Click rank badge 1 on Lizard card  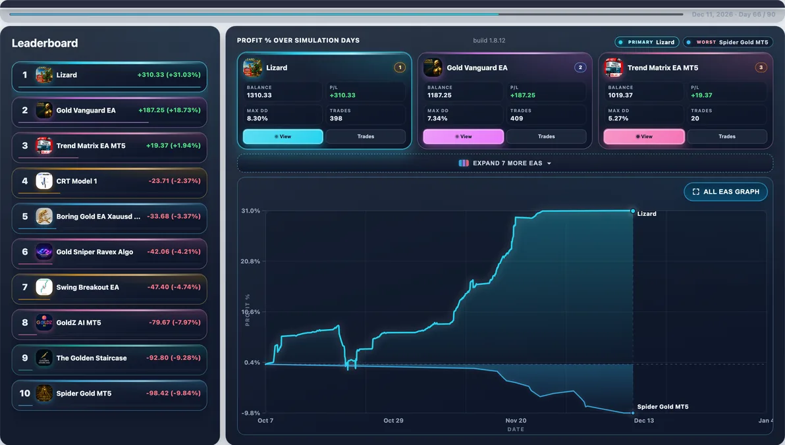[400, 67]
